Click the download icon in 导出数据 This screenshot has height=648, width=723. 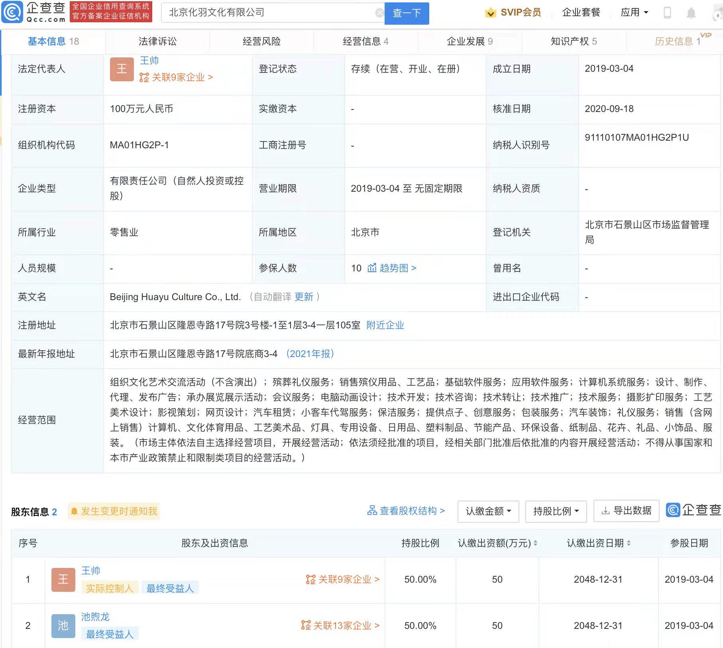coord(605,511)
